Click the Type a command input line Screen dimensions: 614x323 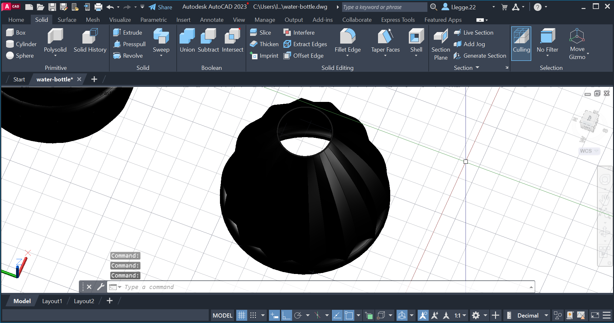coord(321,287)
